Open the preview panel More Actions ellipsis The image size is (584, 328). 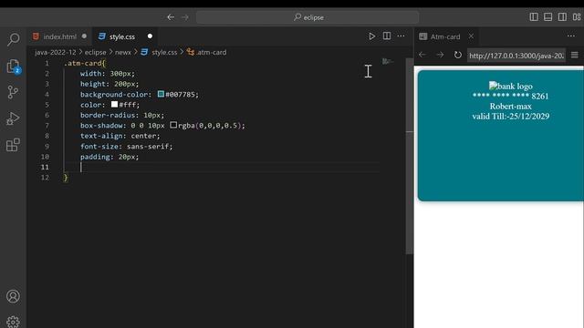(571, 36)
